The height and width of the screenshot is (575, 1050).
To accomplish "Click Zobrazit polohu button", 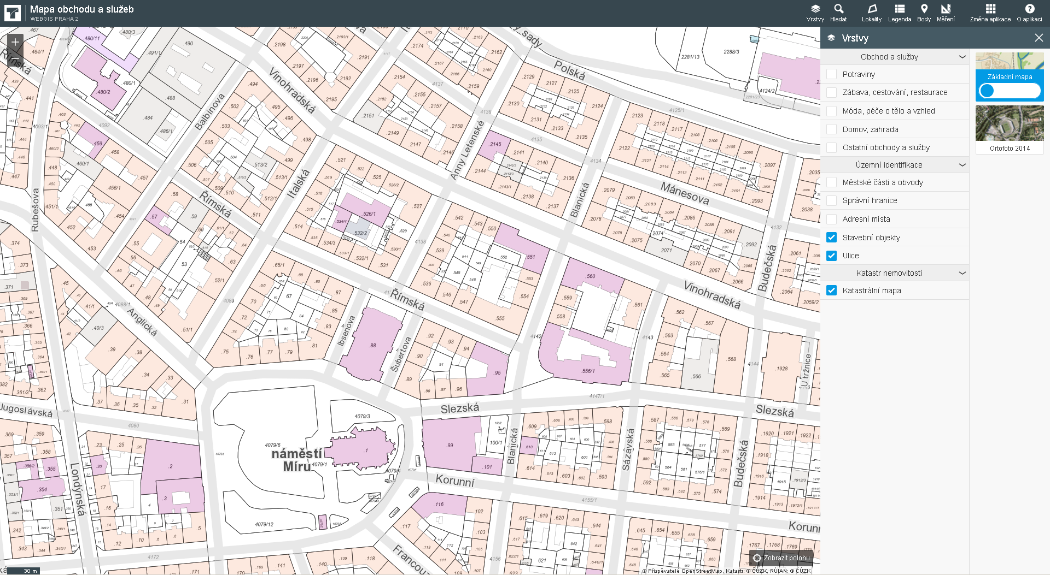I will (x=781, y=558).
